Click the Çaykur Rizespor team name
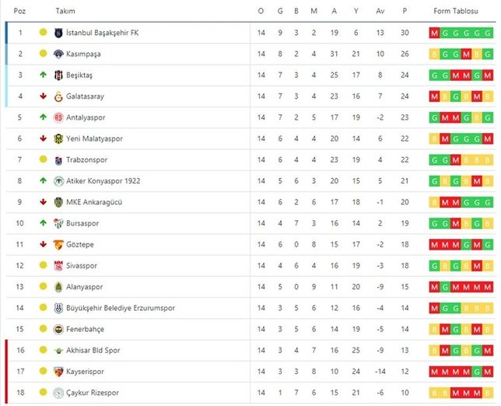This screenshot has height=406, width=501. [96, 393]
